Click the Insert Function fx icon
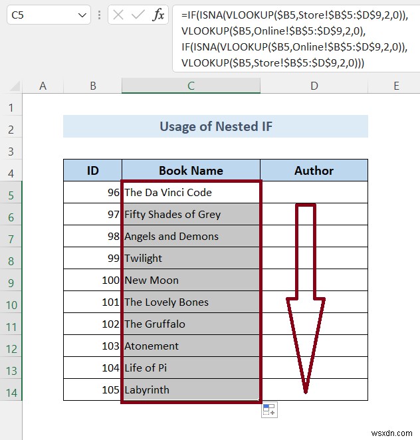Image resolution: width=420 pixels, height=440 pixels. pos(158,15)
